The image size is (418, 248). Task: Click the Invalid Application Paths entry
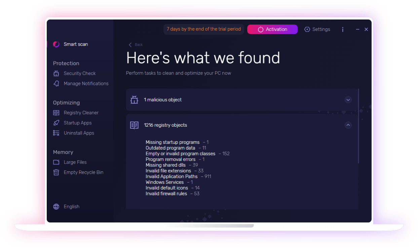coord(172,176)
